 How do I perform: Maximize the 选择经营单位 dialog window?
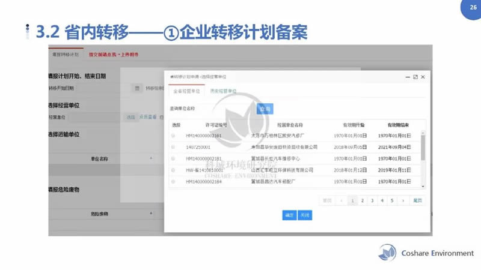click(x=415, y=77)
